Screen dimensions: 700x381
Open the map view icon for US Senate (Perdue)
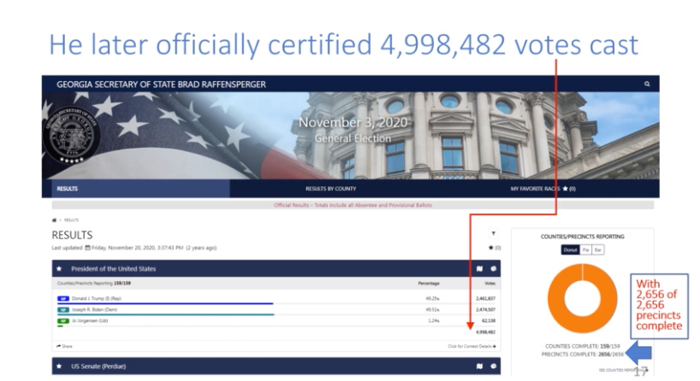(479, 366)
